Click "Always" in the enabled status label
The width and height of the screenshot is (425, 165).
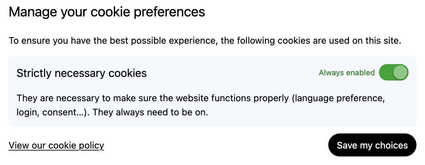(331, 73)
